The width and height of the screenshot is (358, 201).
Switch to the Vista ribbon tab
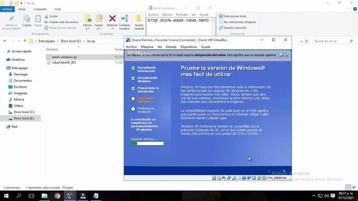tap(57, 9)
